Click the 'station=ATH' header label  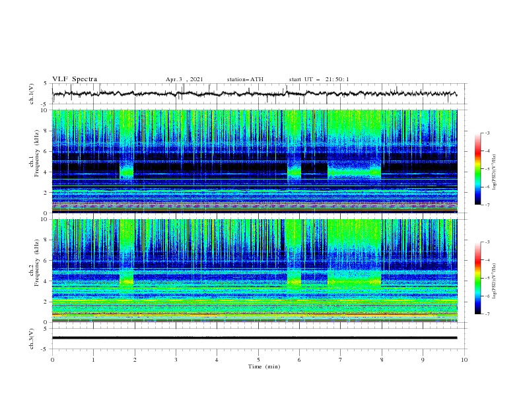coord(245,79)
